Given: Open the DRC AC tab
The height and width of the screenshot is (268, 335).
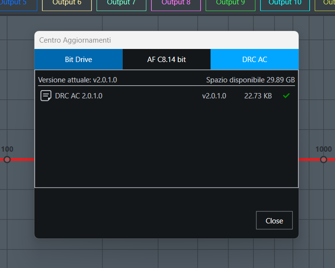Looking at the screenshot, I should pyautogui.click(x=255, y=59).
